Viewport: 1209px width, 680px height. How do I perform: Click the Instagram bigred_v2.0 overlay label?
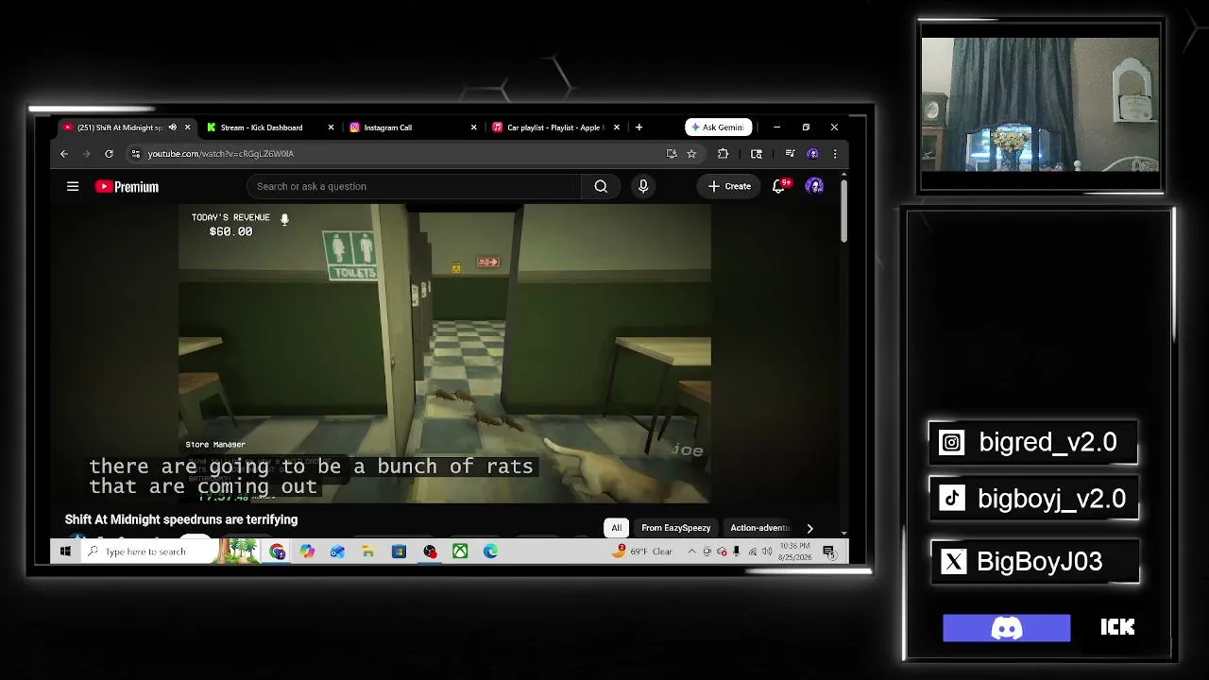click(x=1033, y=442)
